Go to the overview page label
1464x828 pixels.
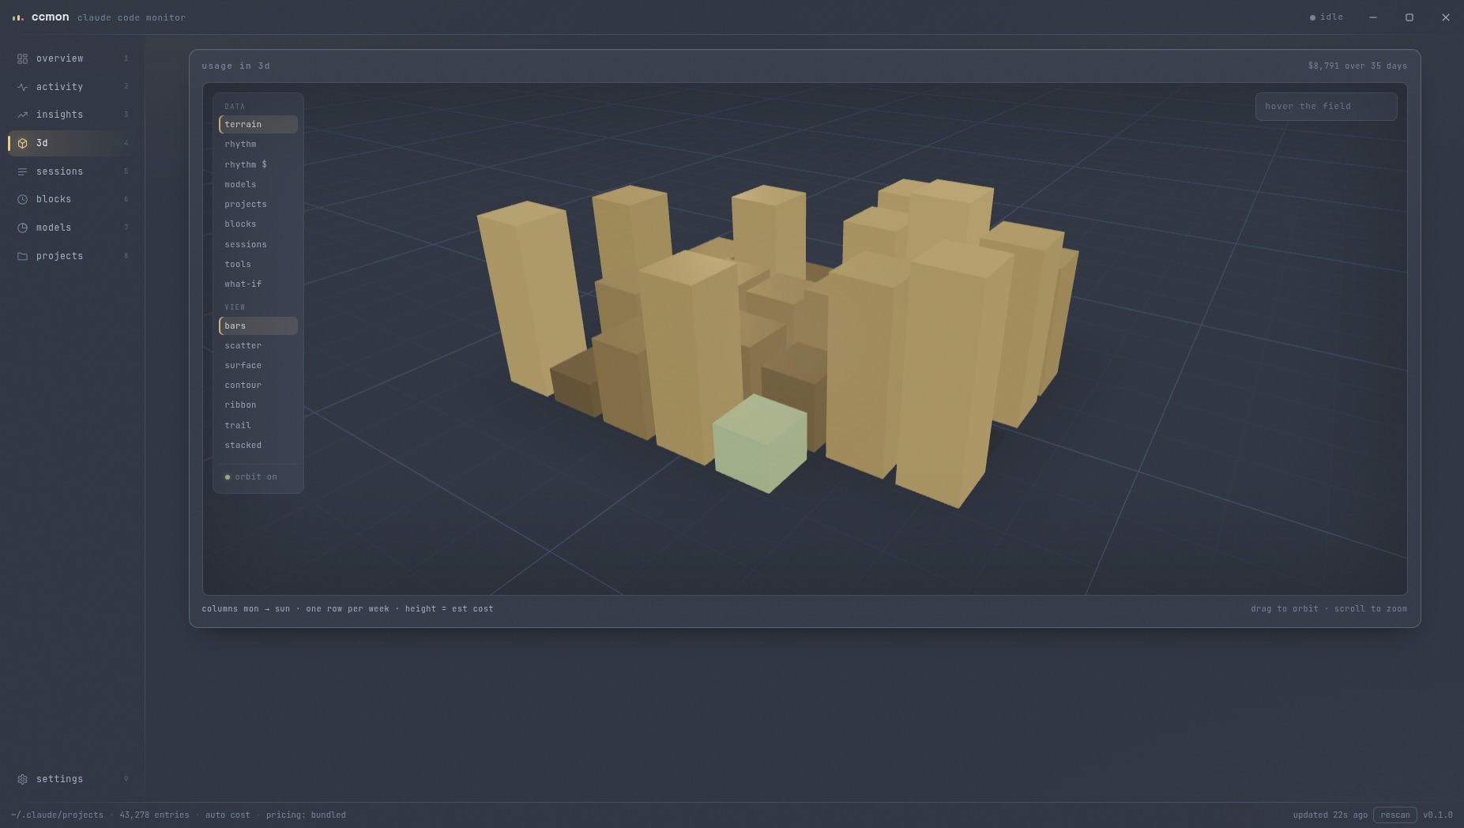click(x=59, y=58)
